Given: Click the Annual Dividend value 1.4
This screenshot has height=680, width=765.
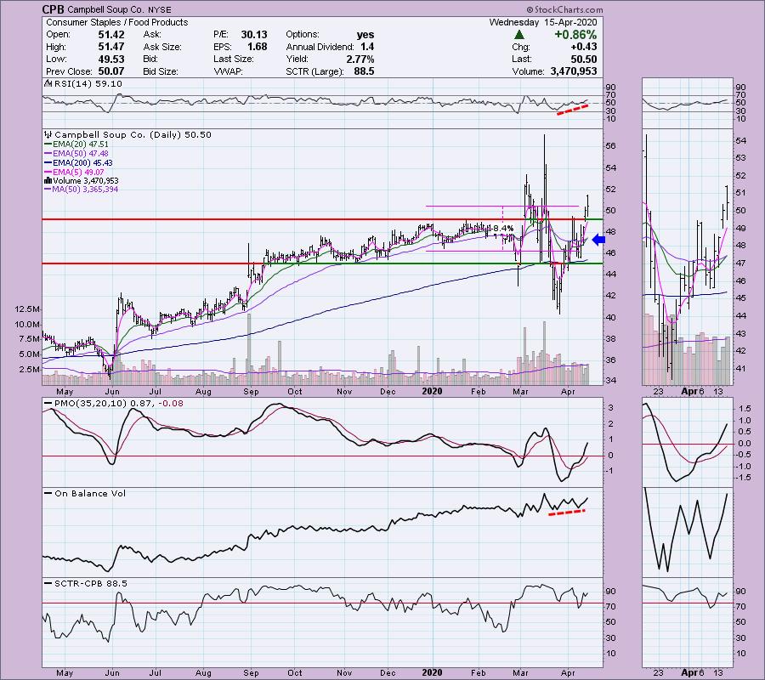Looking at the screenshot, I should [x=367, y=47].
